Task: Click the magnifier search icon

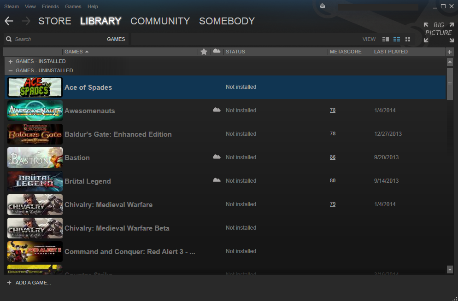Action: coord(9,39)
